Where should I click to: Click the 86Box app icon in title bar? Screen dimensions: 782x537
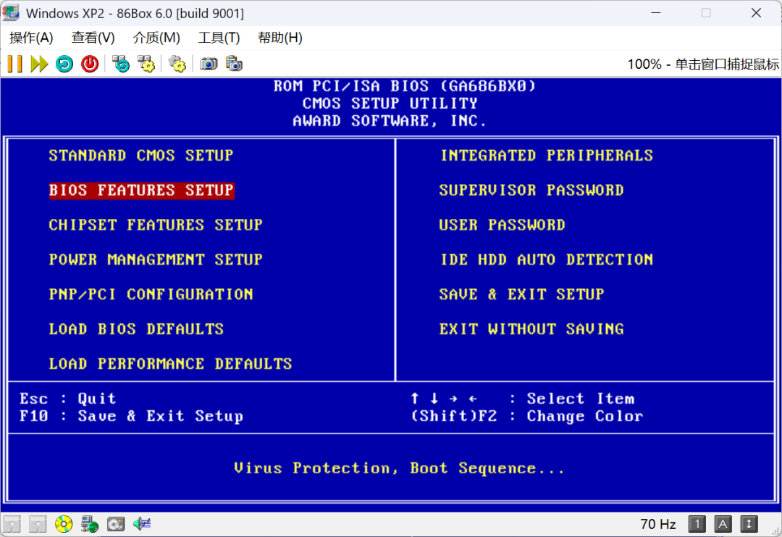pos(11,13)
